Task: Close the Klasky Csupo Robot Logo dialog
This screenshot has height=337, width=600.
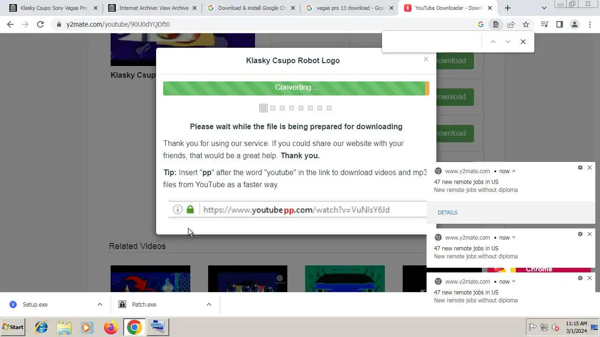Action: (426, 59)
